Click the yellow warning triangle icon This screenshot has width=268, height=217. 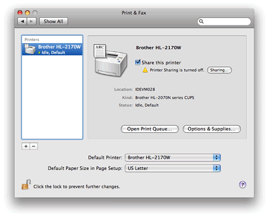click(145, 70)
